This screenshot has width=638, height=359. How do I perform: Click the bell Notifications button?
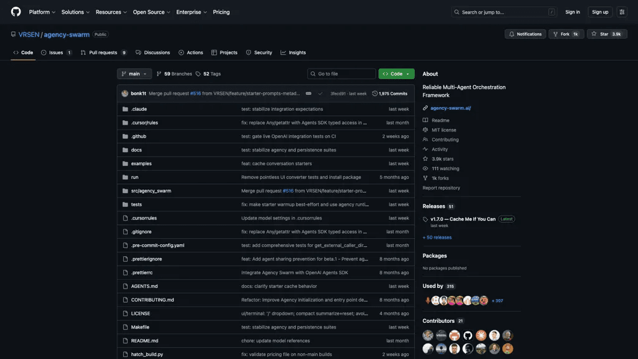click(x=525, y=34)
